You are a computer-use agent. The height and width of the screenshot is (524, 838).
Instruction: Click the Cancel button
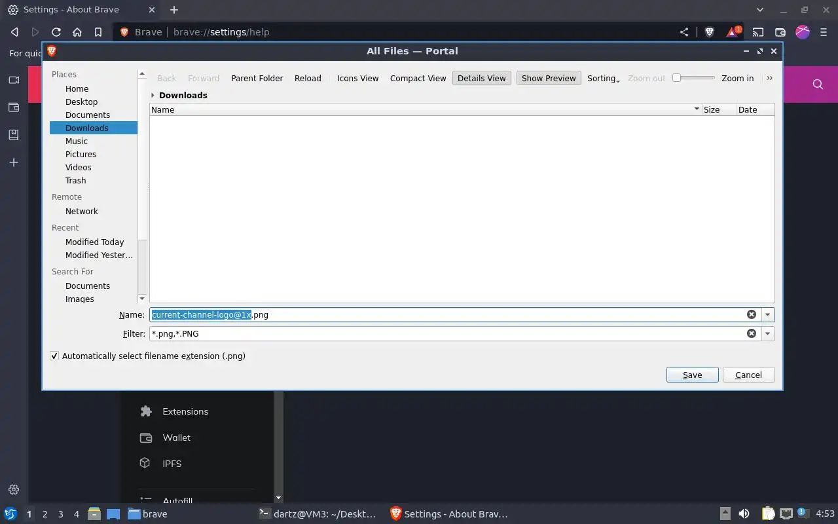(748, 375)
